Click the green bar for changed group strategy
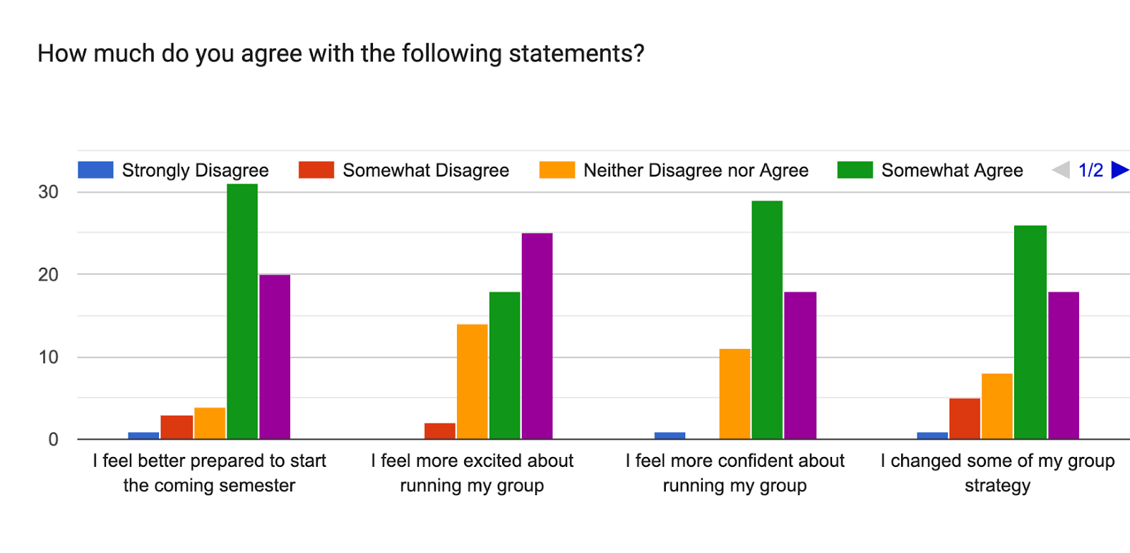Screen dimensions: 1130x553 pyautogui.click(x=1030, y=332)
